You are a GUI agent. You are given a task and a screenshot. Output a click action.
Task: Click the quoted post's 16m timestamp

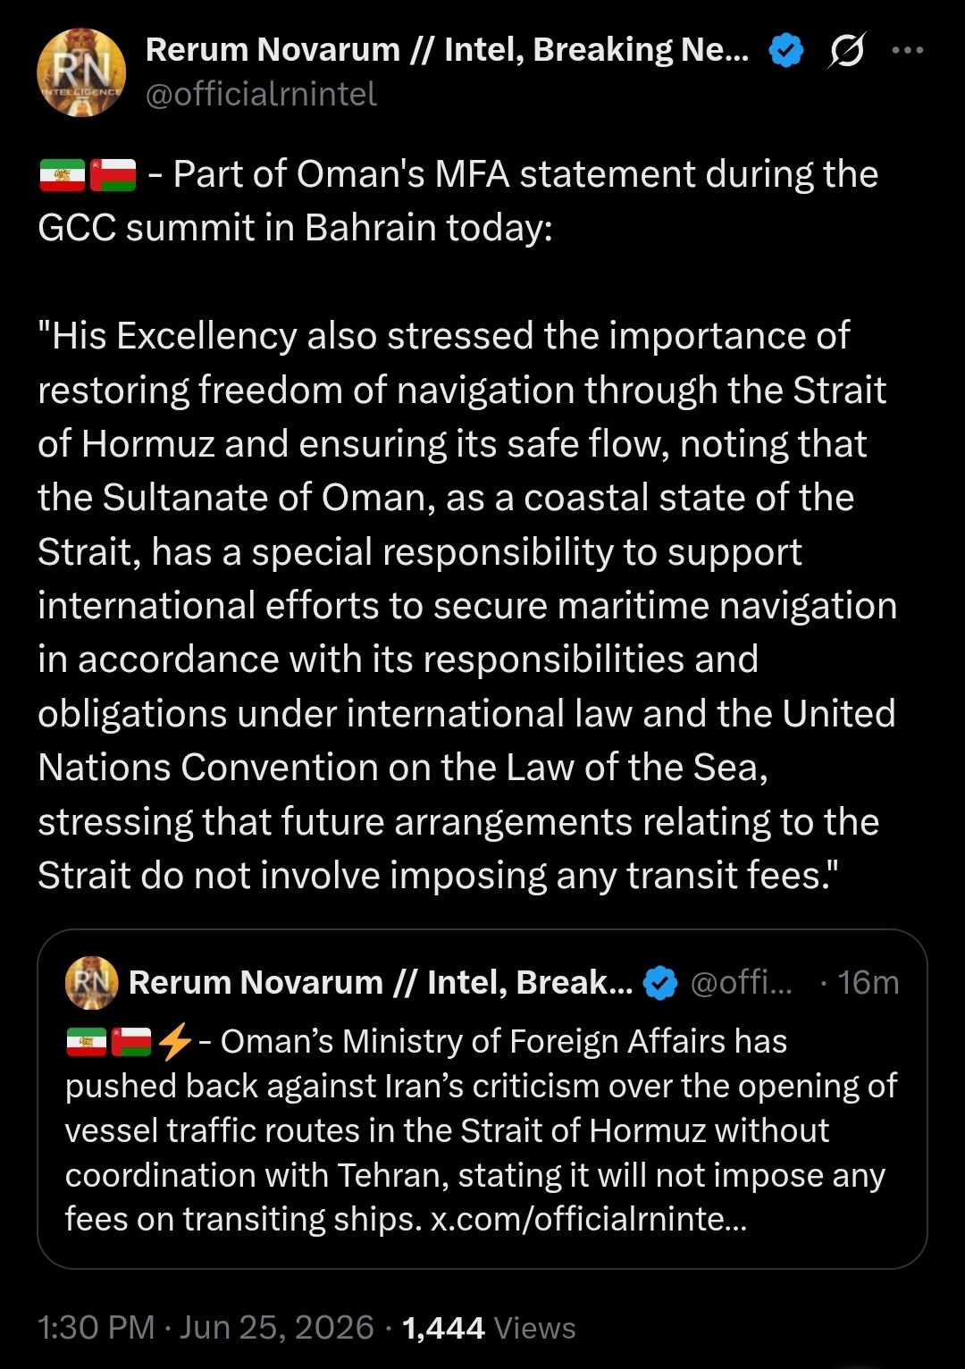point(859,983)
